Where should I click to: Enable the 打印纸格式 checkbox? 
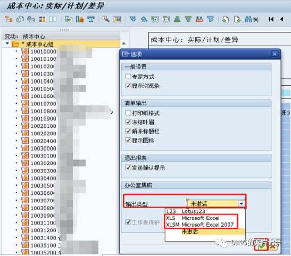point(128,113)
